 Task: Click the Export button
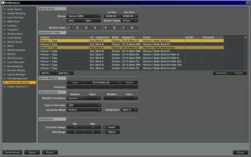[x=50, y=152]
